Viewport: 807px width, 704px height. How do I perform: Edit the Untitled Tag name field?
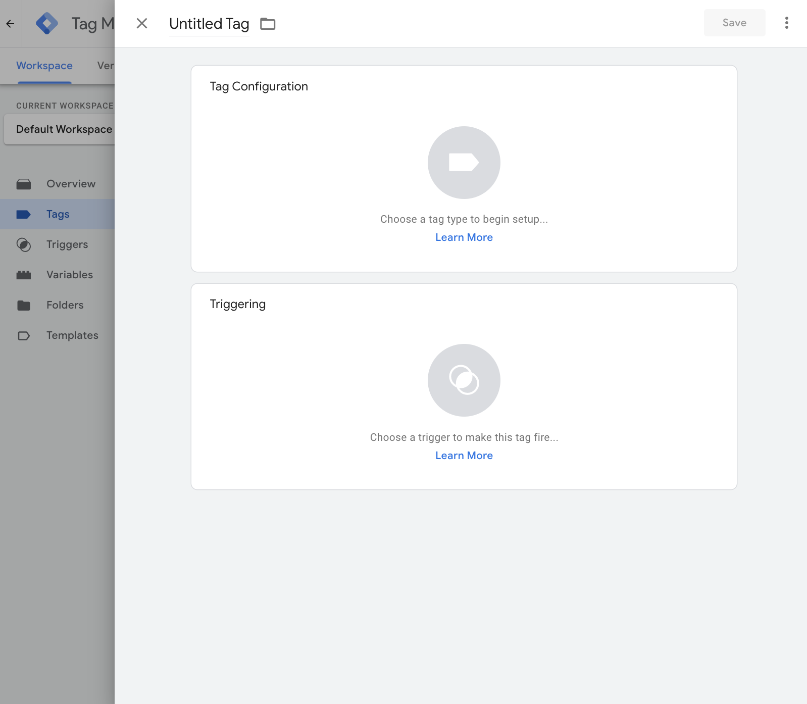point(209,24)
